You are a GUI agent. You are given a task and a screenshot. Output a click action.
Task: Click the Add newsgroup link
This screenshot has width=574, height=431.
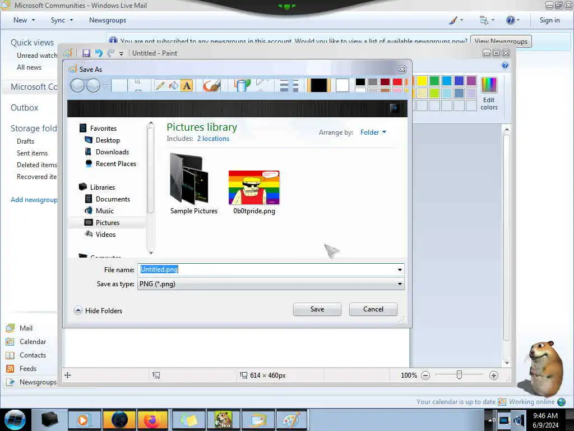point(34,199)
